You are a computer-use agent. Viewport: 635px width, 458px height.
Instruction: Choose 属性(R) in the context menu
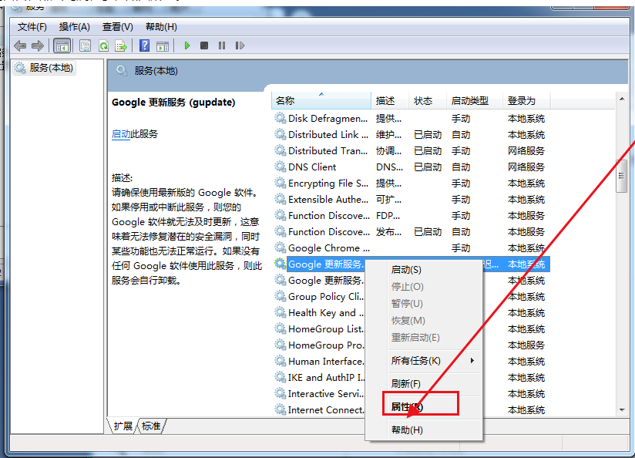[424, 407]
